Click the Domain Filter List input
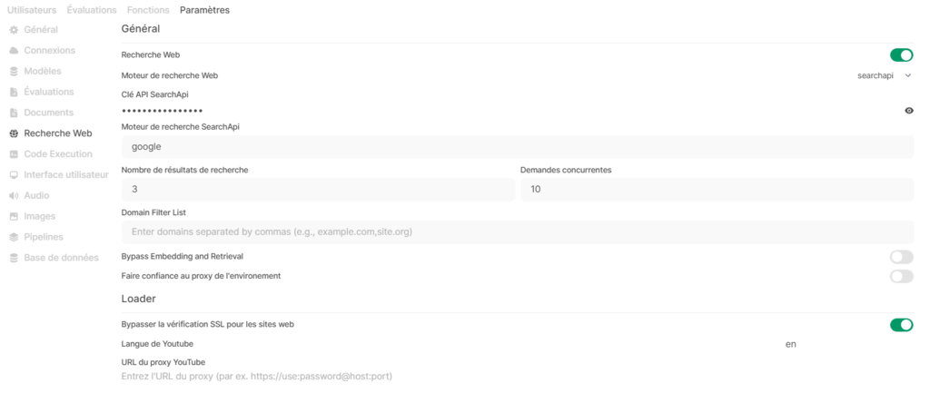The width and height of the screenshot is (930, 403). click(x=517, y=232)
